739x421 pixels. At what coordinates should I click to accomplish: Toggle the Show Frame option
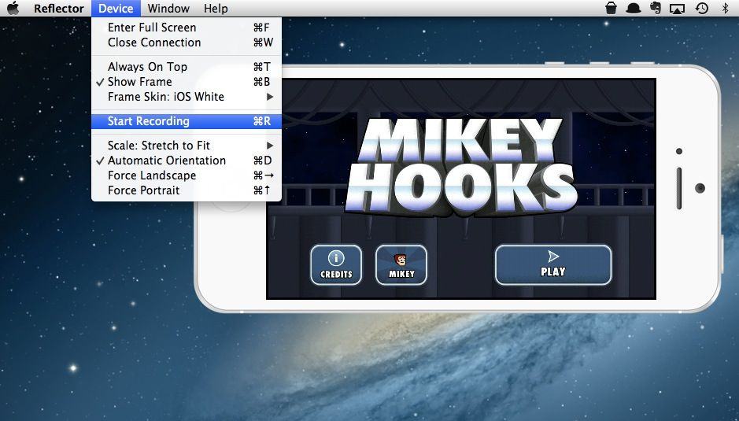(x=139, y=82)
